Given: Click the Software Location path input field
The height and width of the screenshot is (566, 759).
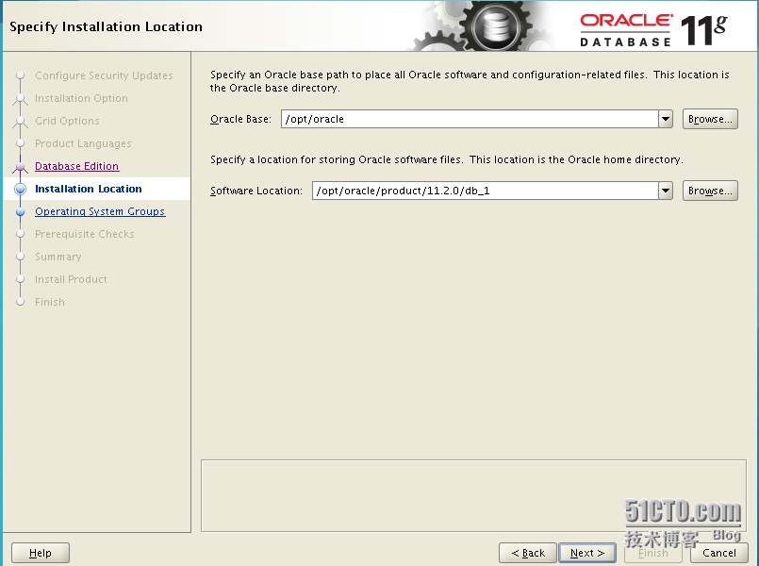Looking at the screenshot, I should coord(485,191).
